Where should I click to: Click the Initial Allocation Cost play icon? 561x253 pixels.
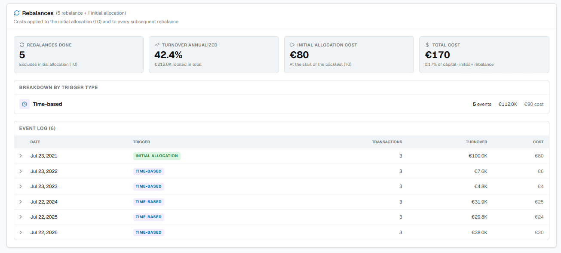pyautogui.click(x=292, y=45)
